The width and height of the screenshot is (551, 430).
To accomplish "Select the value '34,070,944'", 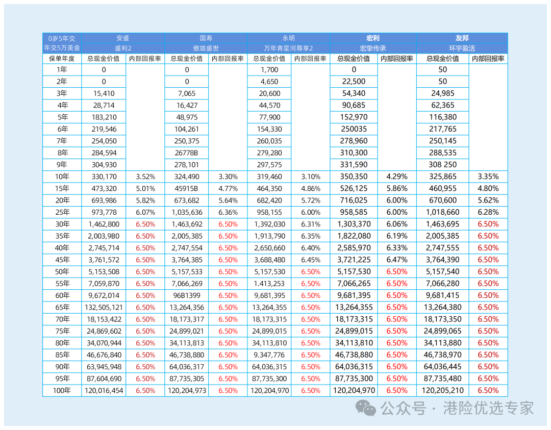I will (104, 343).
